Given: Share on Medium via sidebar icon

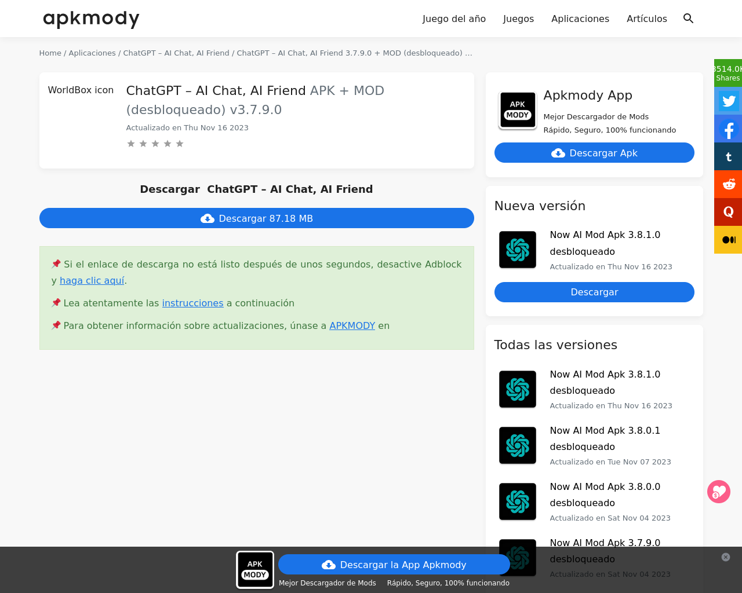Looking at the screenshot, I should (x=728, y=240).
